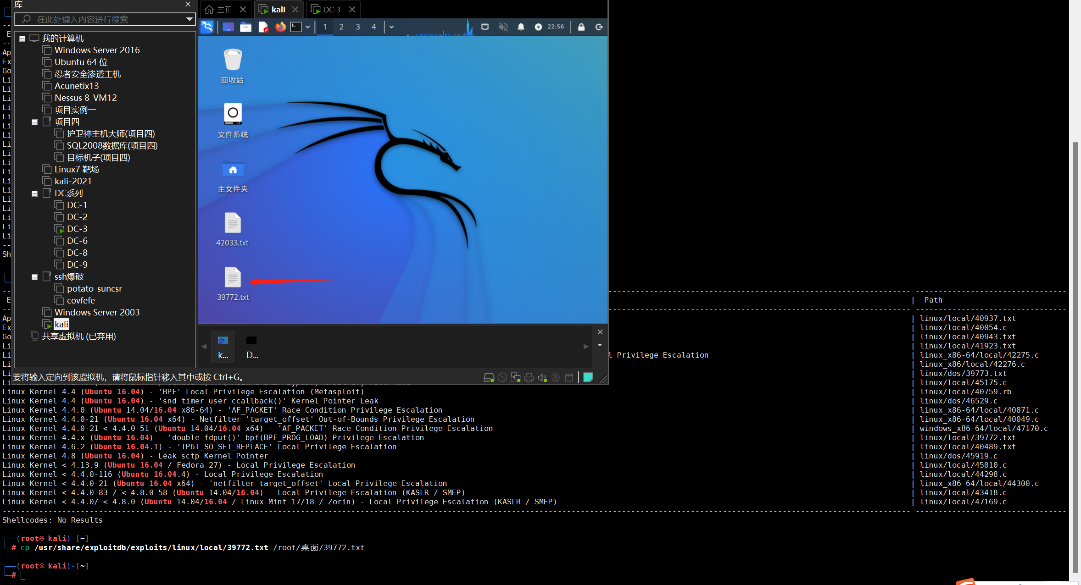
Task: Launch Firefox from the Kali panel
Action: [280, 27]
